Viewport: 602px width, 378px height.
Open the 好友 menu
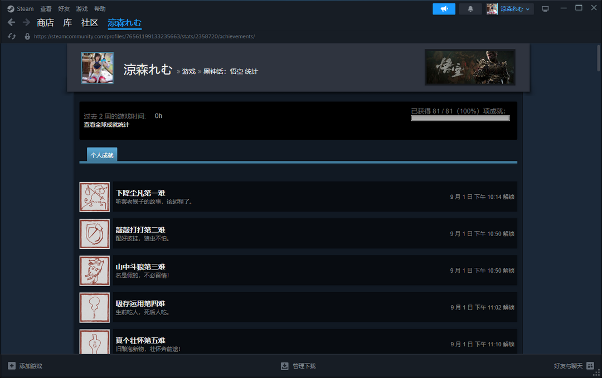pos(64,9)
